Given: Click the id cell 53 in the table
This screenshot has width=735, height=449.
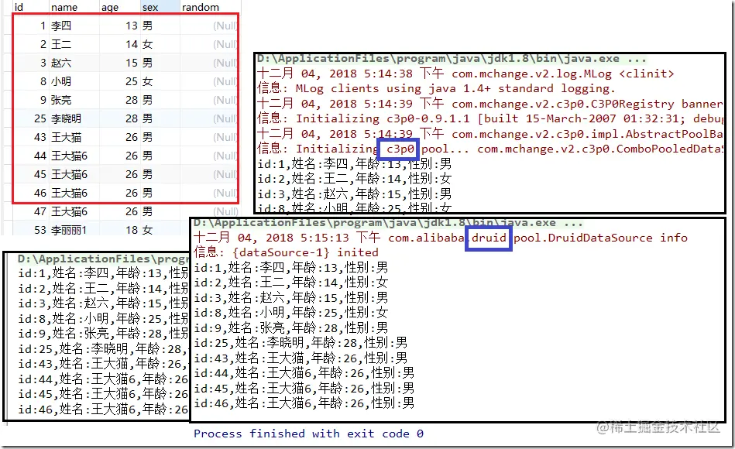Looking at the screenshot, I should click(x=39, y=230).
